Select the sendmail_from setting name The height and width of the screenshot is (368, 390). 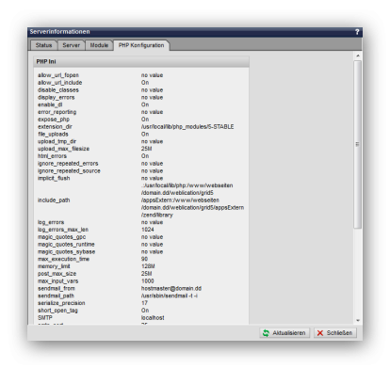pyautogui.click(x=57, y=289)
